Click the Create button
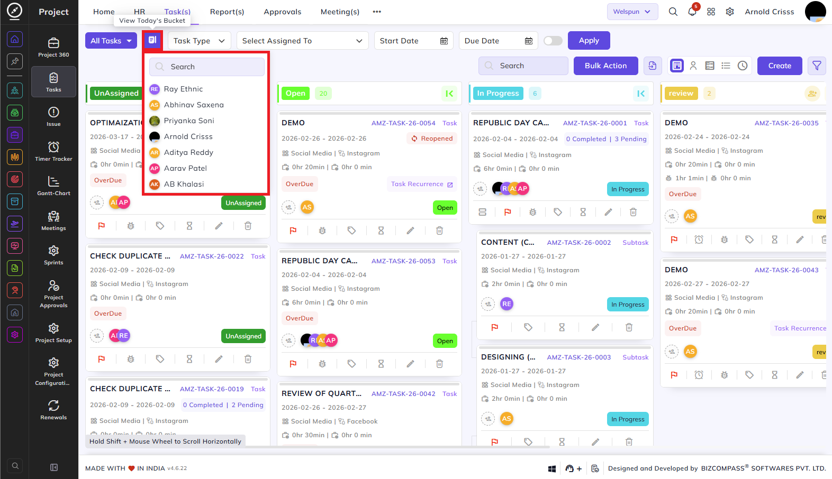The height and width of the screenshot is (479, 832). coord(780,66)
